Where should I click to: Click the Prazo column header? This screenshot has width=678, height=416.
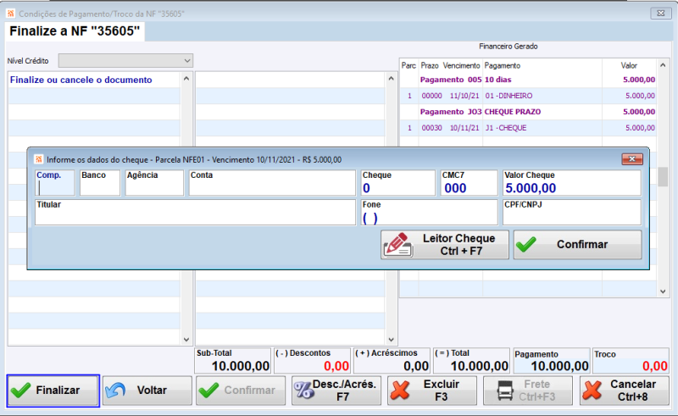[430, 66]
